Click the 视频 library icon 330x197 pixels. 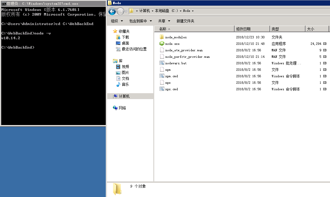[x=118, y=67]
